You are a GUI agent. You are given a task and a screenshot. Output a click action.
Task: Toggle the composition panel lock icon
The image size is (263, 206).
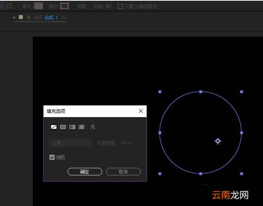(29, 17)
